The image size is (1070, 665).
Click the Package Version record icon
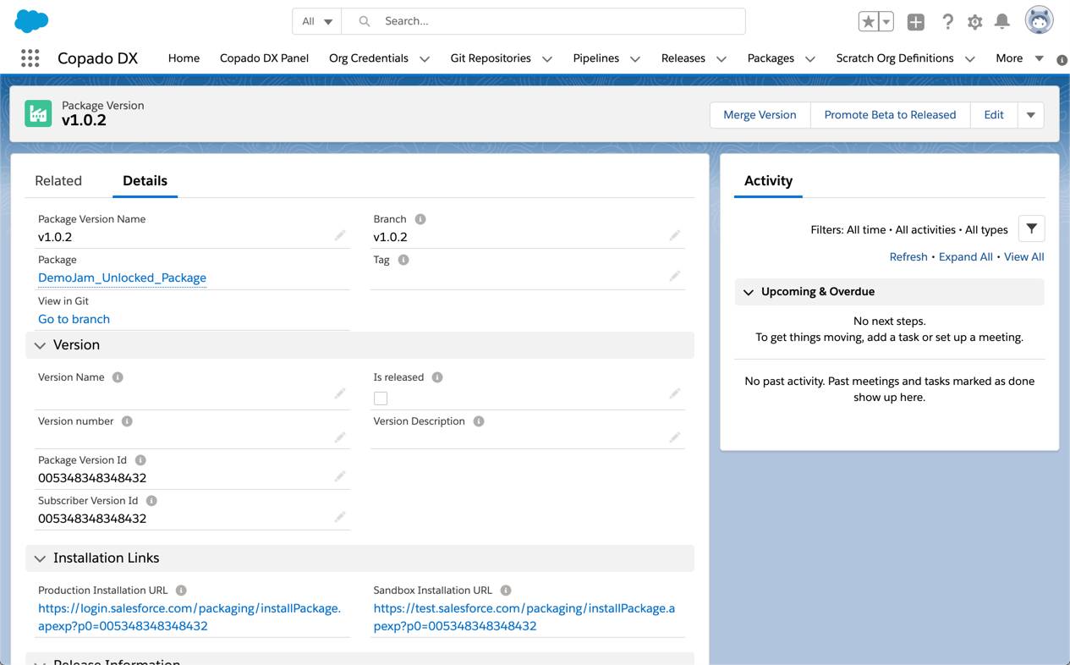[37, 113]
